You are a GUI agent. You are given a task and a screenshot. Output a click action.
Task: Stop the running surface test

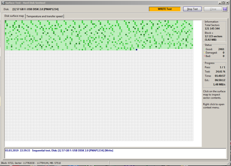coord(192,9)
